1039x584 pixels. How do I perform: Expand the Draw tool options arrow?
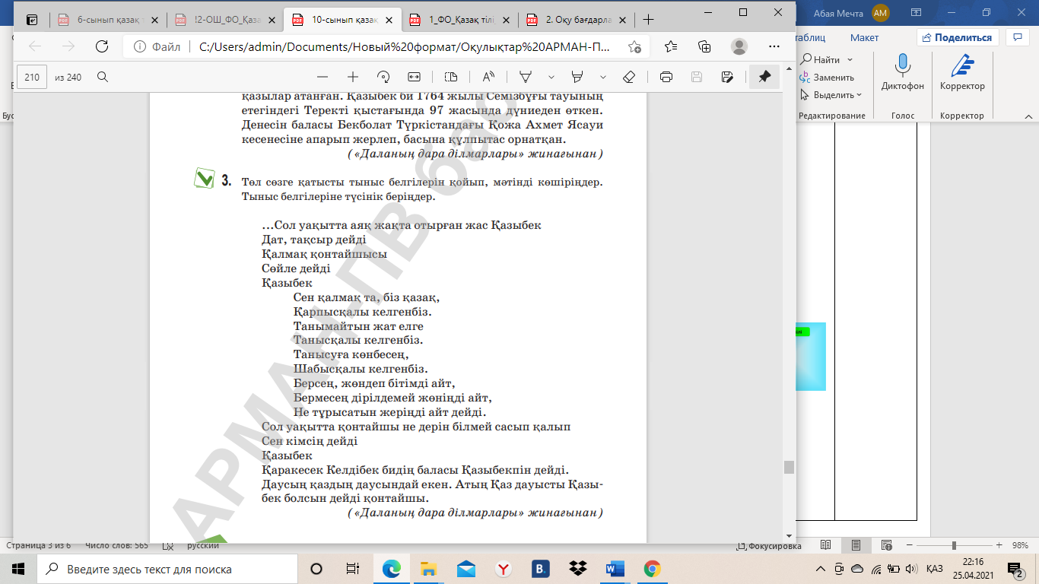click(551, 77)
